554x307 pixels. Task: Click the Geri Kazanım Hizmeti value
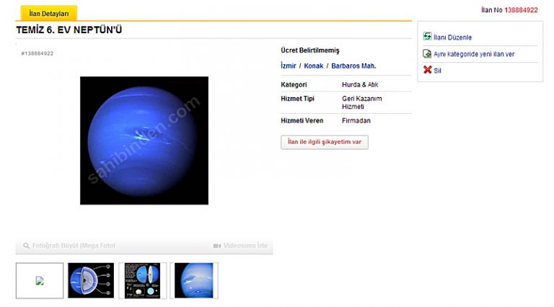click(x=362, y=102)
